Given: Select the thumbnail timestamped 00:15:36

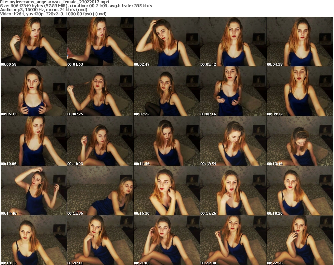Looking at the screenshot, I should tap(100, 191).
